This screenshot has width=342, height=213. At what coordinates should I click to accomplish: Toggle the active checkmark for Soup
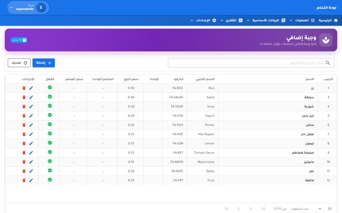[x=50, y=106]
